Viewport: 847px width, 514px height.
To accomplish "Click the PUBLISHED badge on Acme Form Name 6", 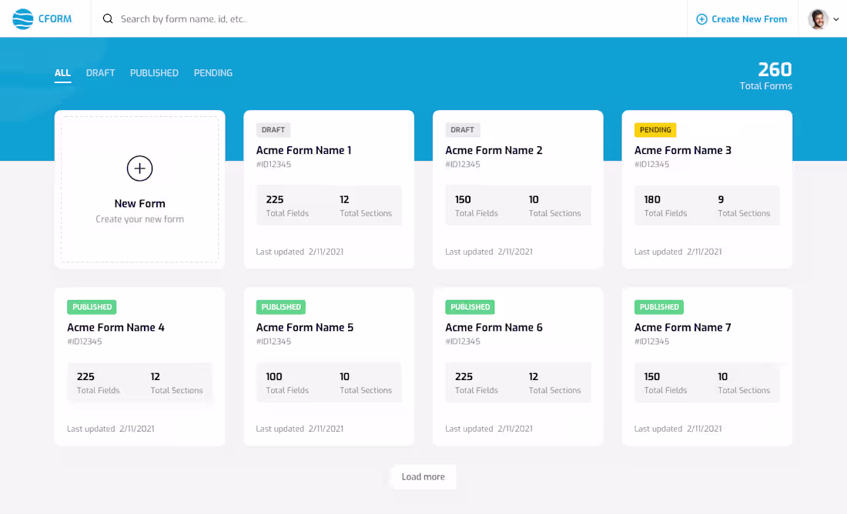I will point(470,307).
